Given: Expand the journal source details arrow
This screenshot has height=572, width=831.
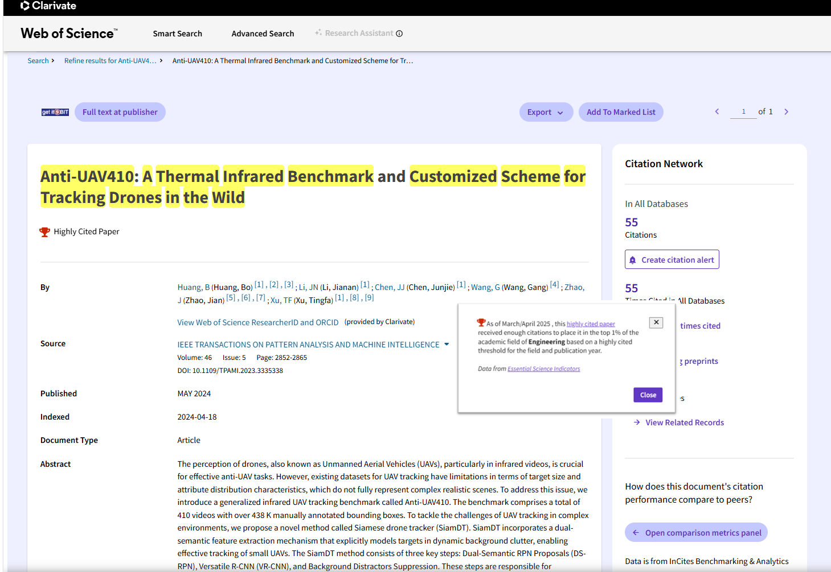Looking at the screenshot, I should point(447,345).
